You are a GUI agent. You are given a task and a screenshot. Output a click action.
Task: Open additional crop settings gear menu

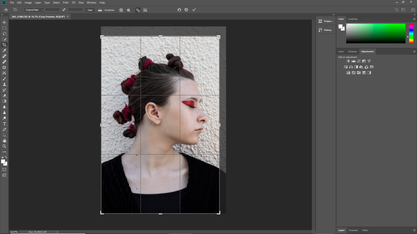(x=129, y=10)
